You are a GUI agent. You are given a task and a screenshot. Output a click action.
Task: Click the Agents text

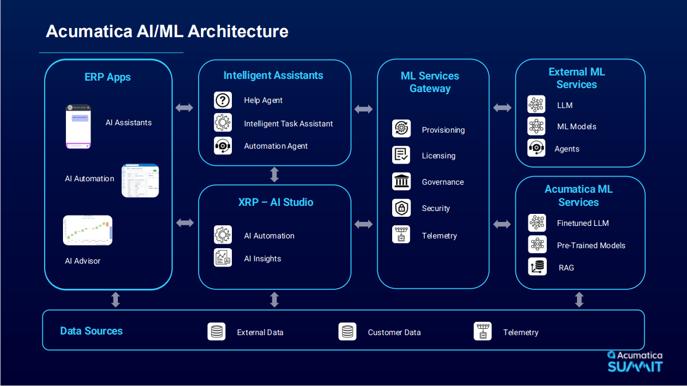[567, 149]
